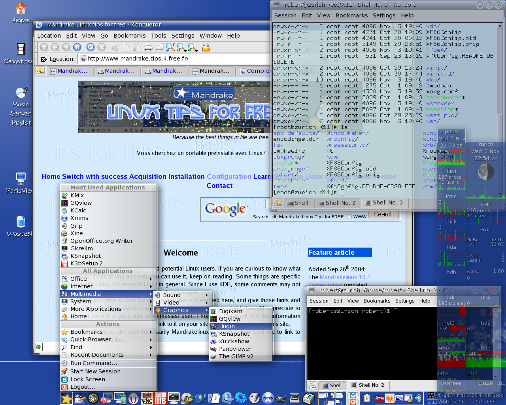Click new session icon in Konsole Shell No. 3
The image size is (506, 405).
click(x=278, y=203)
